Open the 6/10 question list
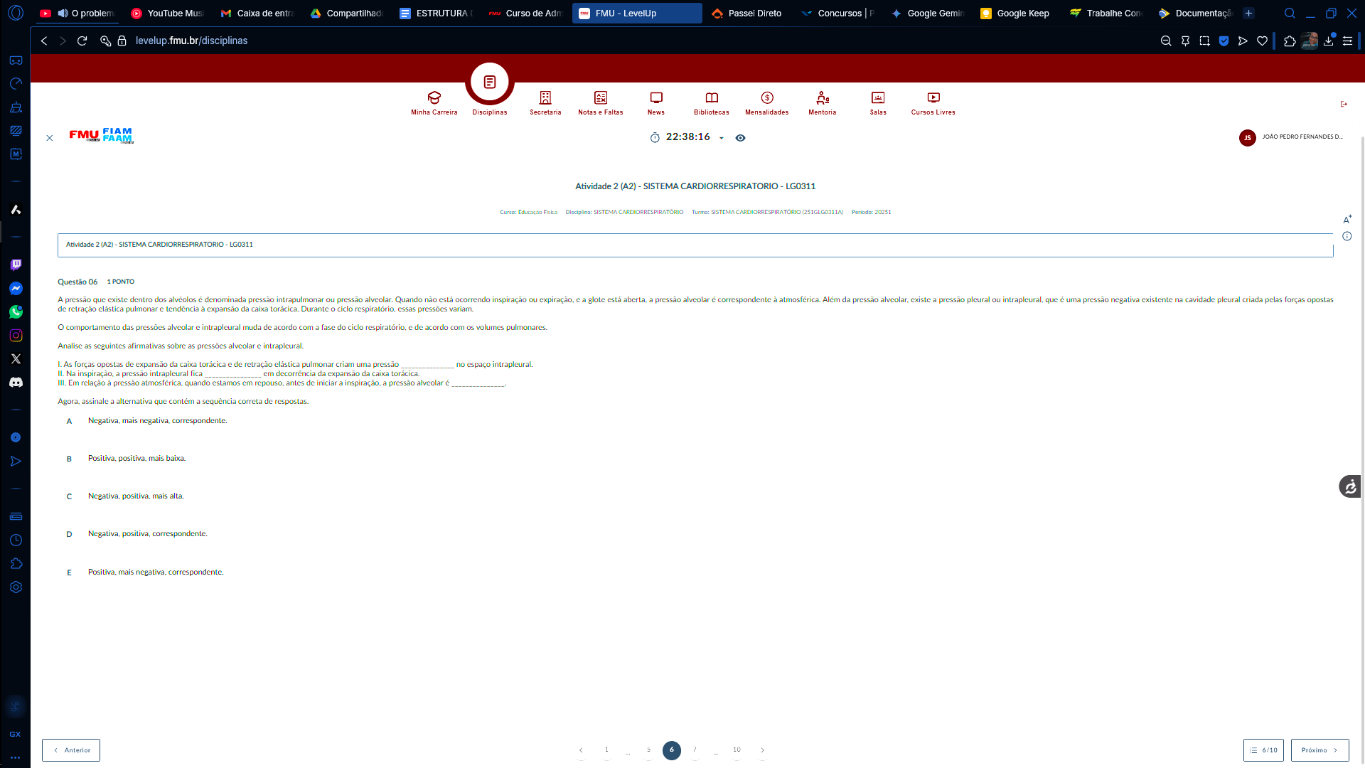The width and height of the screenshot is (1365, 768). (x=1263, y=750)
